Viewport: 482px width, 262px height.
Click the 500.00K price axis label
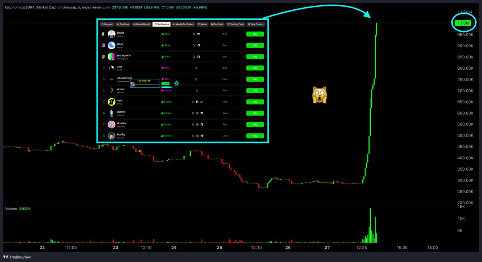pyautogui.click(x=464, y=135)
